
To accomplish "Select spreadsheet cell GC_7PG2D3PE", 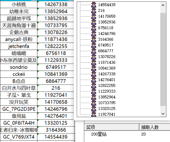I will (19, 109).
